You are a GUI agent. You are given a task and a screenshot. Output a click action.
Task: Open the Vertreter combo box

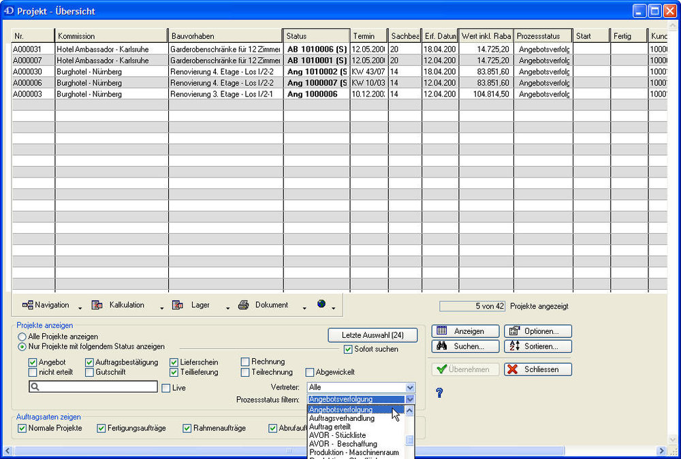pyautogui.click(x=361, y=387)
